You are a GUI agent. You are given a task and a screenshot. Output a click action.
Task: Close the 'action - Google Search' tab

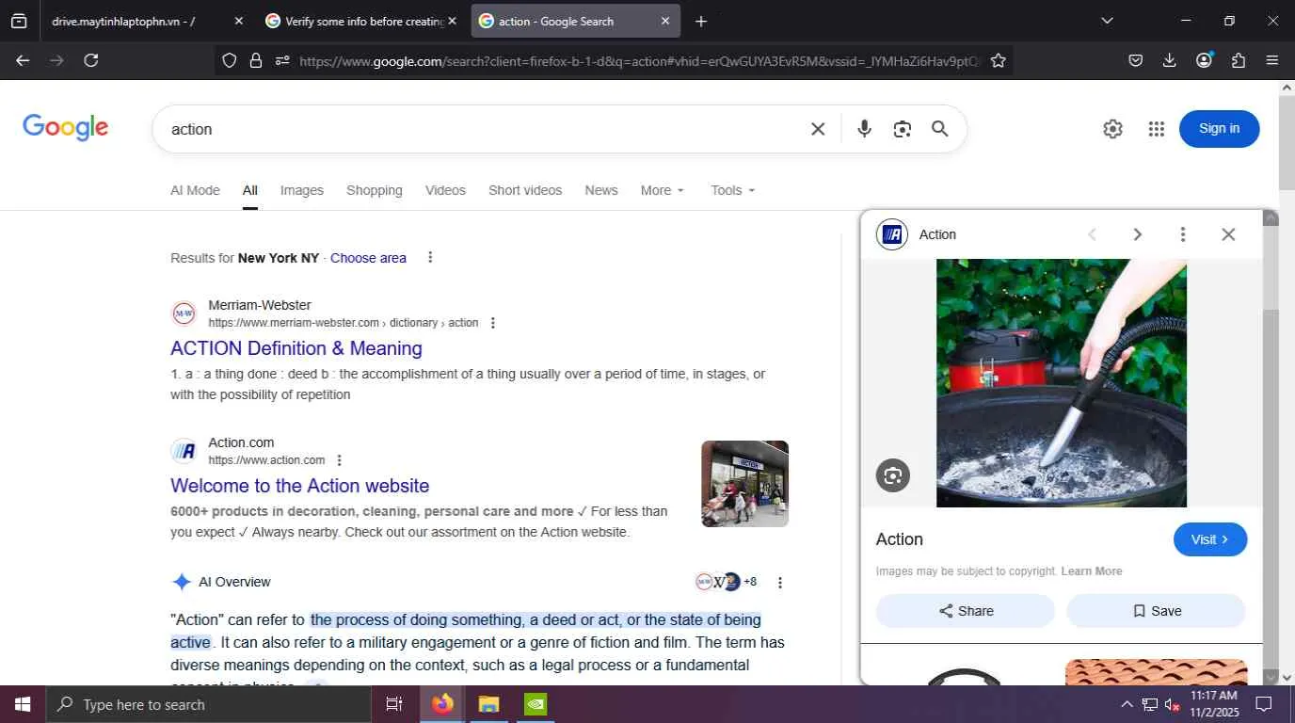pos(665,21)
